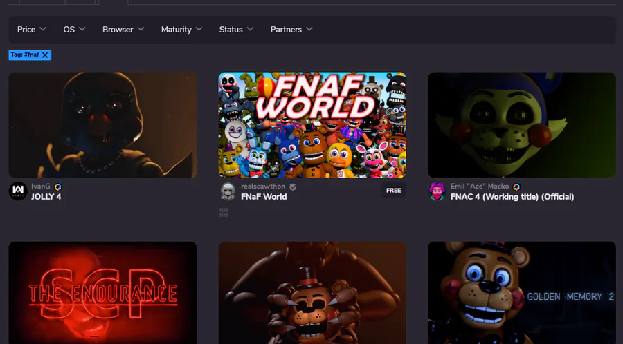Click the Windows platform icon under FNaF World
The height and width of the screenshot is (344, 623).
point(224,213)
